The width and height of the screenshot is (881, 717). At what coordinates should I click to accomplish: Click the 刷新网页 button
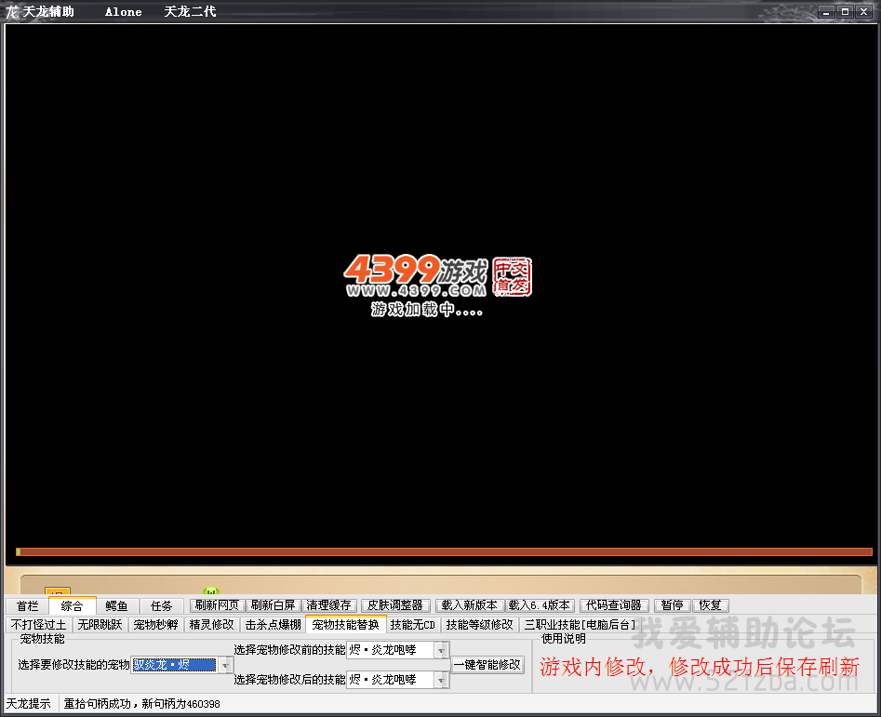point(217,605)
